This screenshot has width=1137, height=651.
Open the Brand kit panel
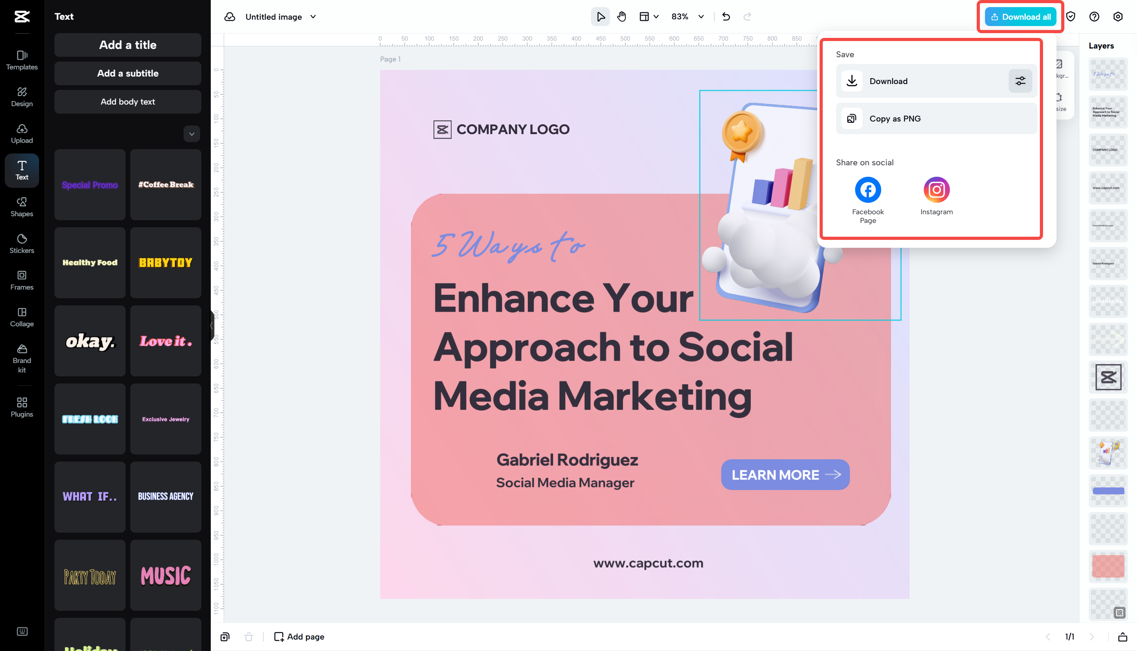(x=21, y=358)
